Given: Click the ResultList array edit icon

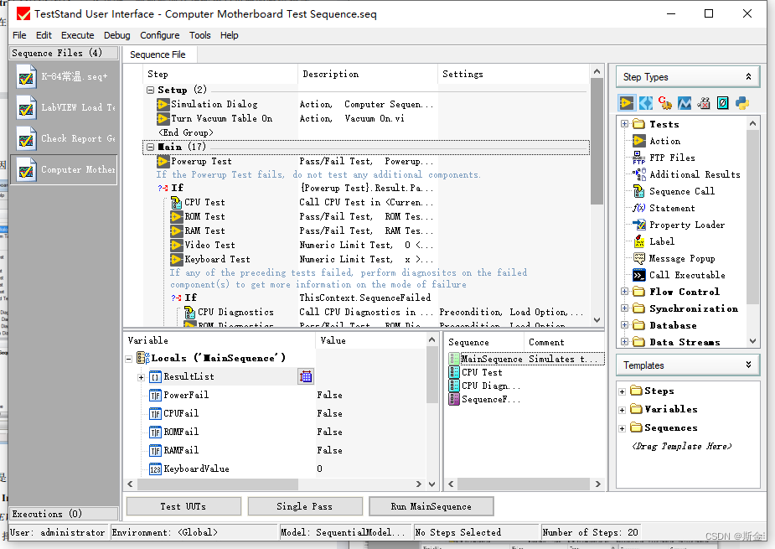Looking at the screenshot, I should click(306, 377).
